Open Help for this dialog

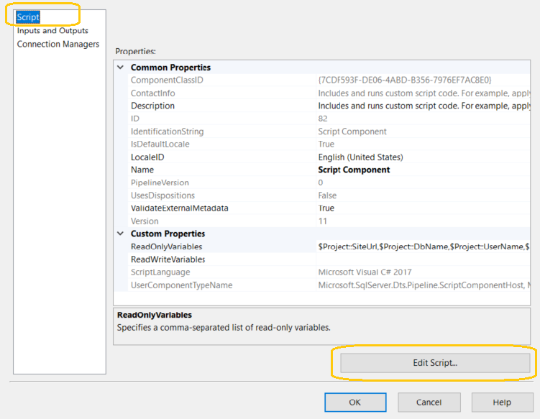pos(501,402)
